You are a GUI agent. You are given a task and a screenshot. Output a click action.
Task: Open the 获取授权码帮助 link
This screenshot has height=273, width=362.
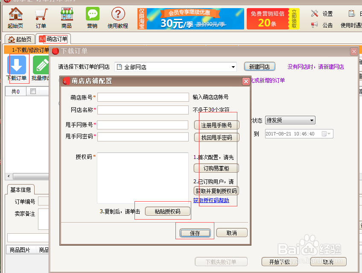coord(211,200)
